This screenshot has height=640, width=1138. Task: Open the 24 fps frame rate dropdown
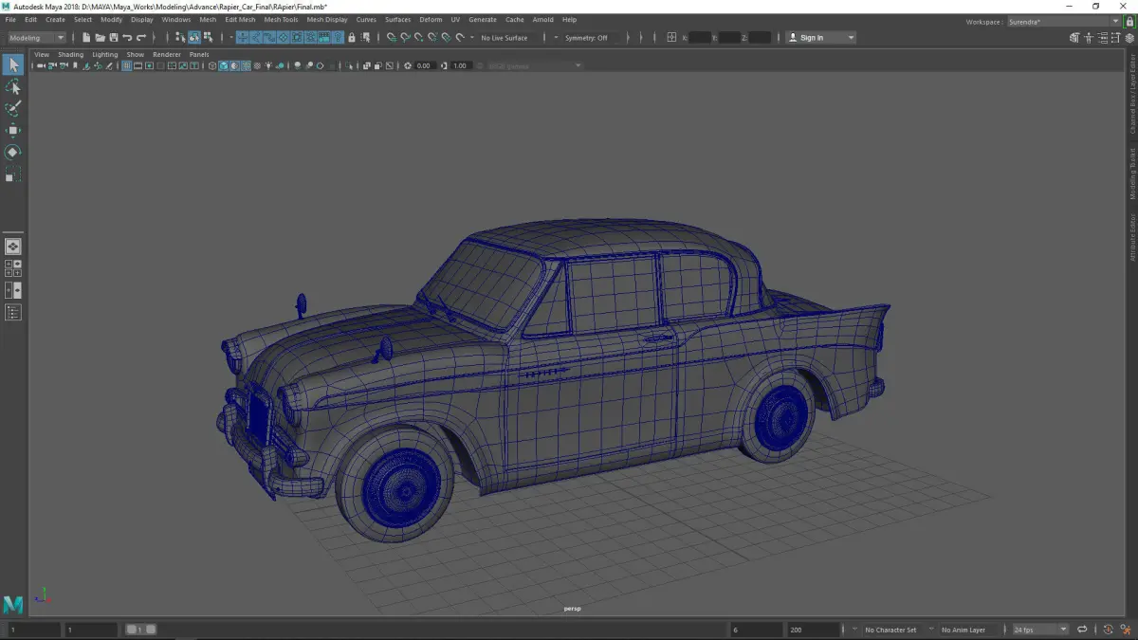[1040, 630]
